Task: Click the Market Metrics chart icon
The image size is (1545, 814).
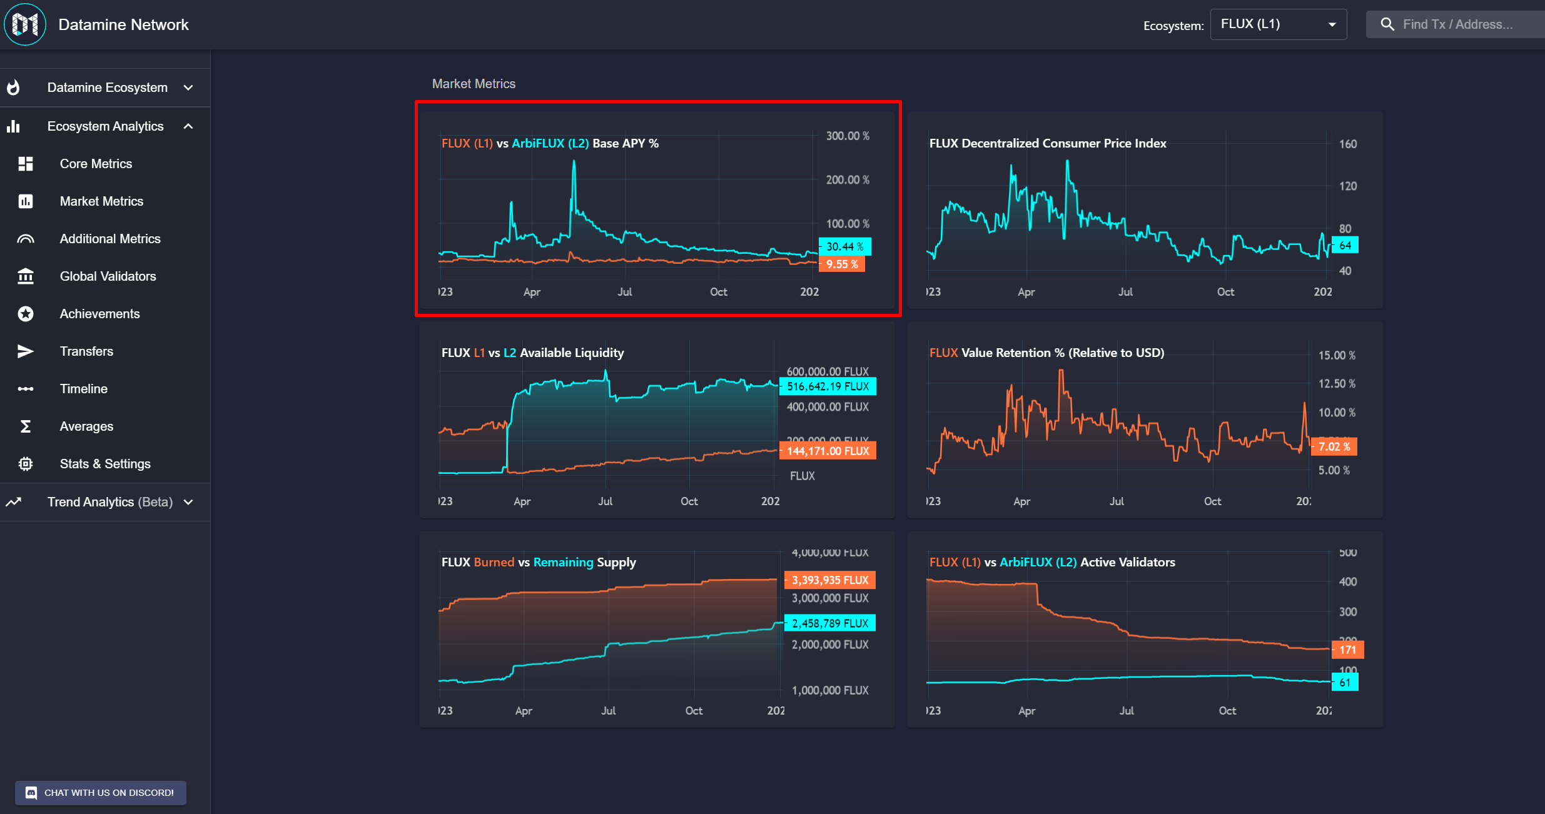Action: (x=26, y=201)
